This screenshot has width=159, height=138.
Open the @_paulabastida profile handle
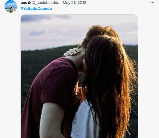pos(46,3)
